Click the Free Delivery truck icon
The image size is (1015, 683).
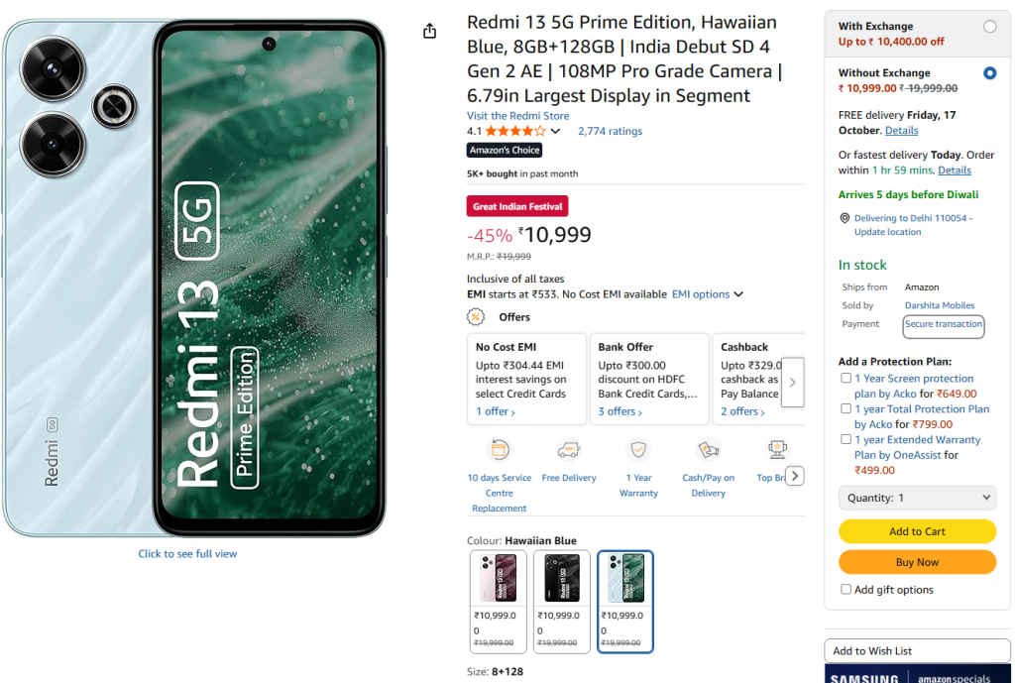point(569,449)
